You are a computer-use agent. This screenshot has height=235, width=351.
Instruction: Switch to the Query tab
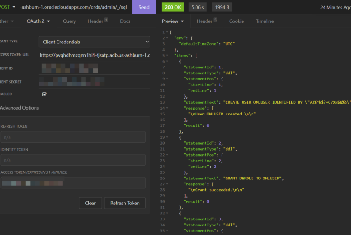coord(69,21)
